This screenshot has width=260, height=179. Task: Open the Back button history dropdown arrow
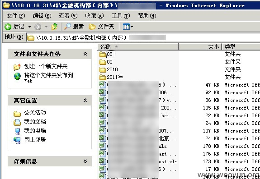(x=29, y=27)
